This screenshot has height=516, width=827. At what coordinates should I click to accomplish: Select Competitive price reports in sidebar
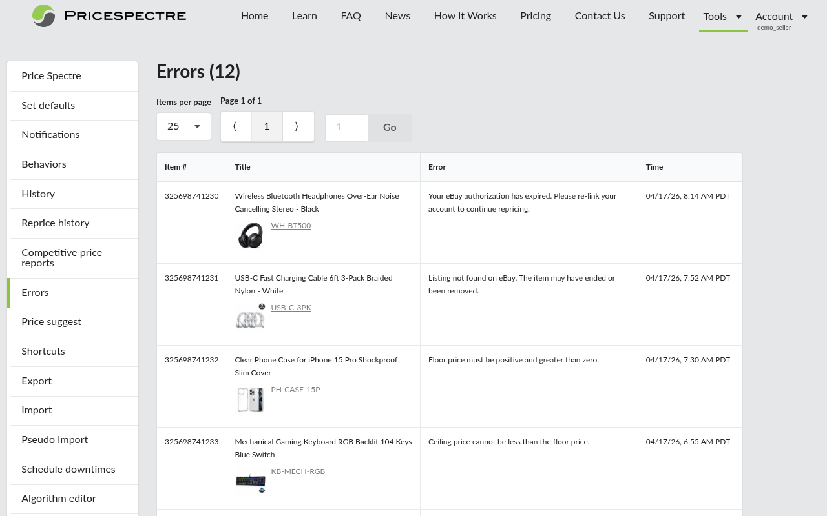[61, 258]
